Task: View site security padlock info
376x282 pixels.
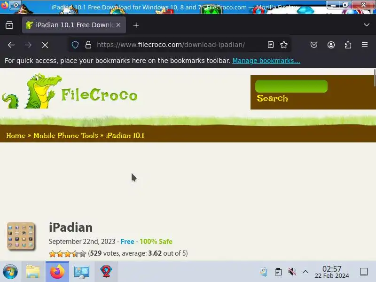Action: point(88,45)
